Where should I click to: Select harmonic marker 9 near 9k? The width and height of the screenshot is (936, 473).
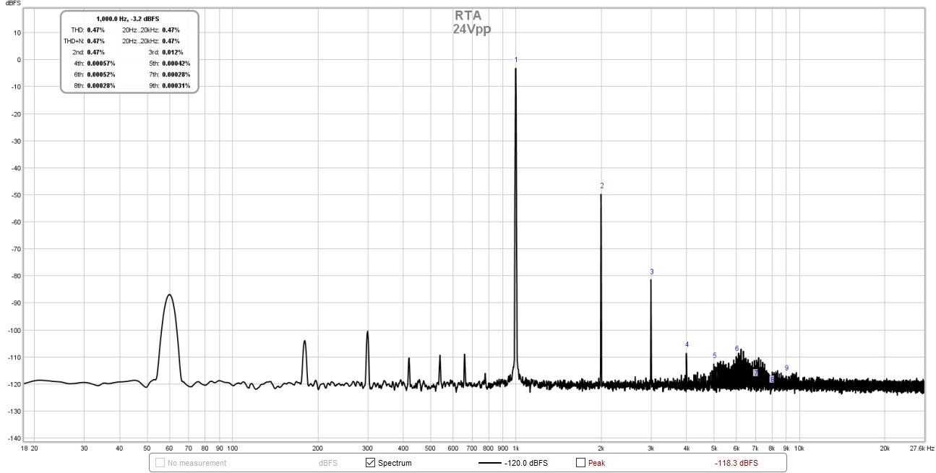[x=786, y=368]
